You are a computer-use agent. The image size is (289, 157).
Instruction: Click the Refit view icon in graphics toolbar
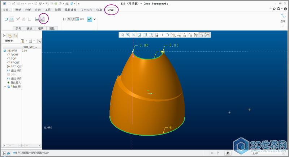coord(122,35)
